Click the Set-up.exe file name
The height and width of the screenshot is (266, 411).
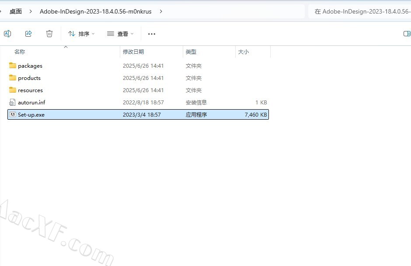click(31, 115)
